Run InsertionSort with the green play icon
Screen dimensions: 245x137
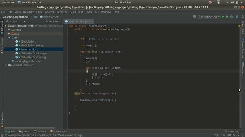click(x=223, y=17)
